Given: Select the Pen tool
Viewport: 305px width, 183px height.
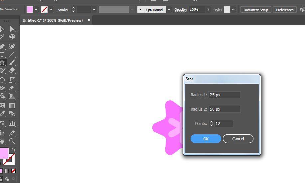Looking at the screenshot, I should coord(2,46).
